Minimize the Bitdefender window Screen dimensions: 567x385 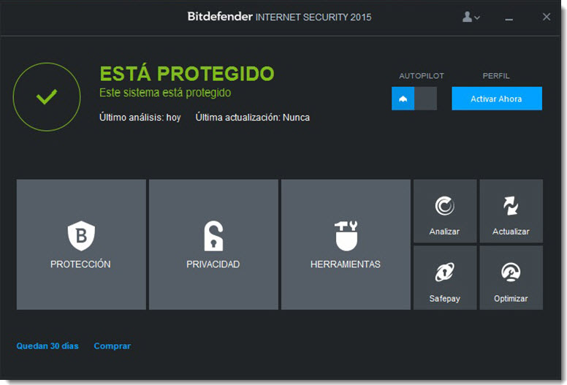509,18
